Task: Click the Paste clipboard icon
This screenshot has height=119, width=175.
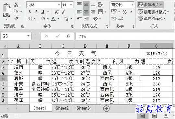Action: 7,7
